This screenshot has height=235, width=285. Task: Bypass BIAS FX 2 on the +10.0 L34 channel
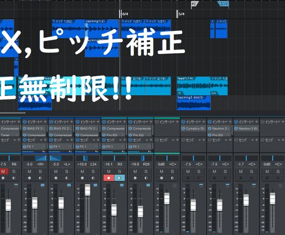pyautogui.click(x=77, y=129)
